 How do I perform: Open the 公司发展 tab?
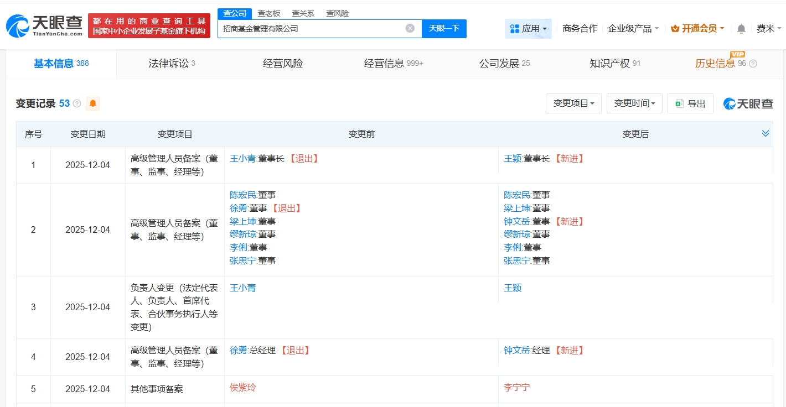[504, 64]
